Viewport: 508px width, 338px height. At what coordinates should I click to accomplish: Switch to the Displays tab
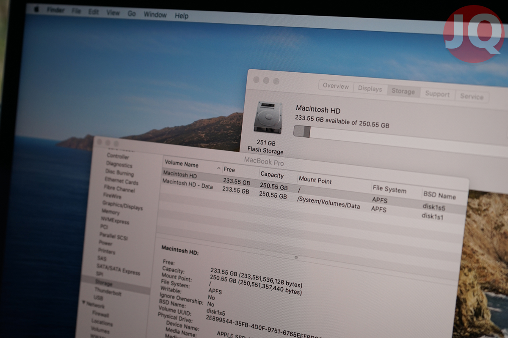pyautogui.click(x=370, y=89)
